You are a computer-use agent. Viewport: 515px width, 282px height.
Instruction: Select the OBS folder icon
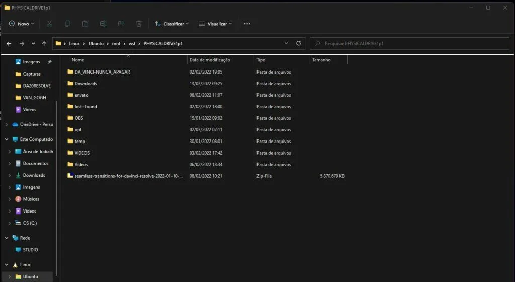70,118
